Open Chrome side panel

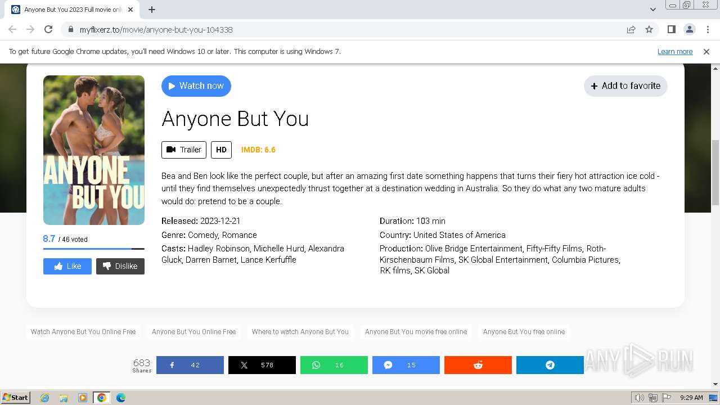671,29
